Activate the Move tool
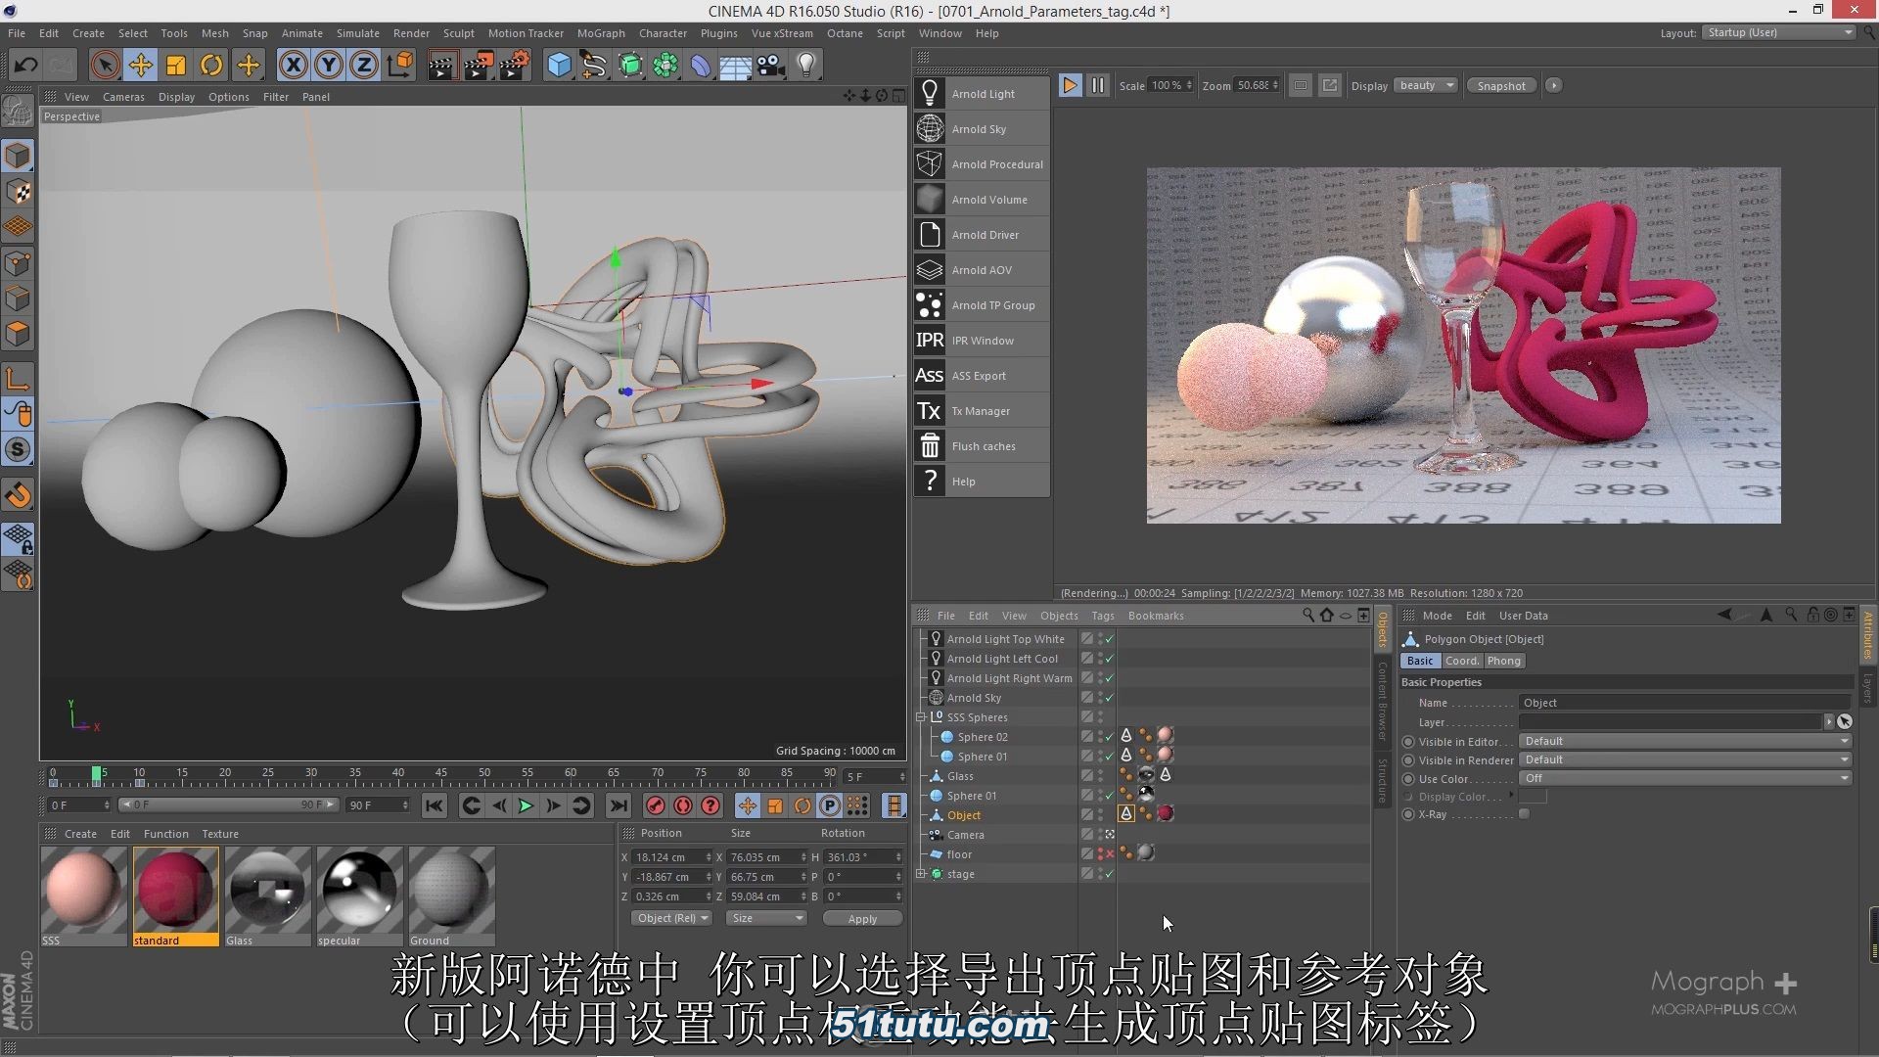This screenshot has height=1057, width=1879. tap(141, 66)
